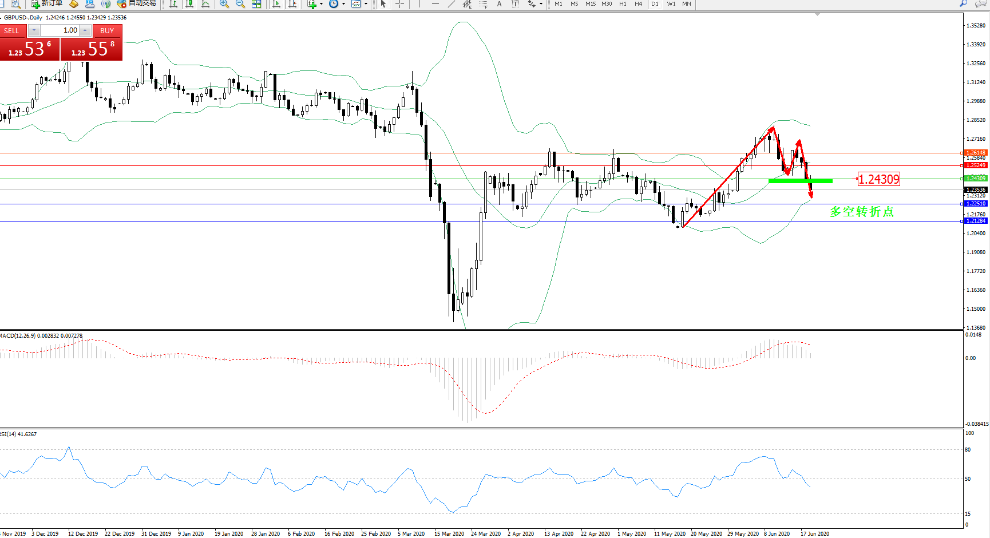Screen dimensions: 990x538
Task: Click the search magnifier in top right
Action: (x=963, y=4)
